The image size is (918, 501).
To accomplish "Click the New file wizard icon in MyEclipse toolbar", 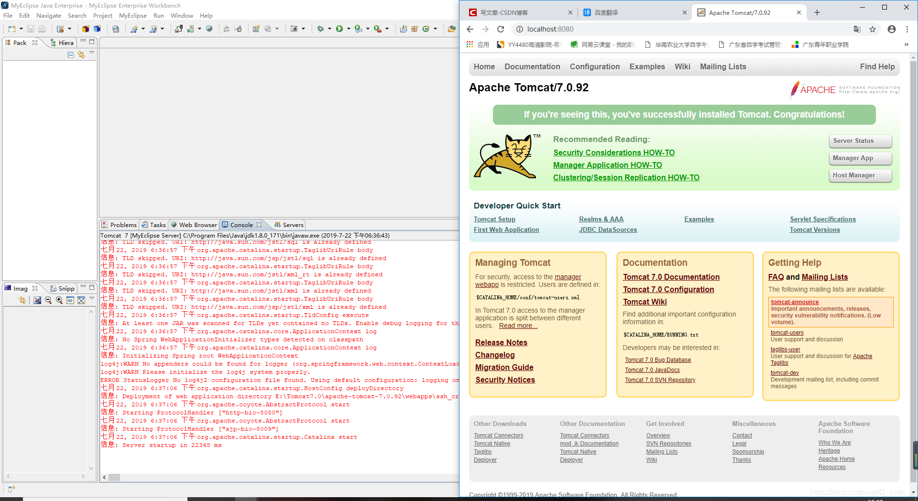I will point(11,29).
